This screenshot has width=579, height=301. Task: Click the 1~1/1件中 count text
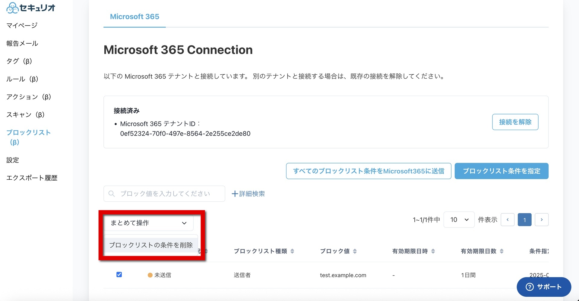[426, 220]
